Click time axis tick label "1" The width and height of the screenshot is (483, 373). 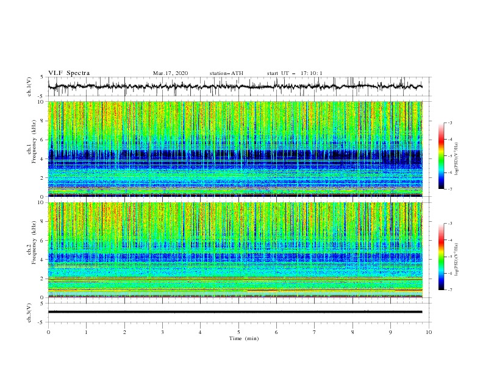(86, 332)
